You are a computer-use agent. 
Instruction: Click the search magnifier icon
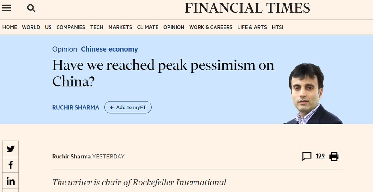coord(31,8)
